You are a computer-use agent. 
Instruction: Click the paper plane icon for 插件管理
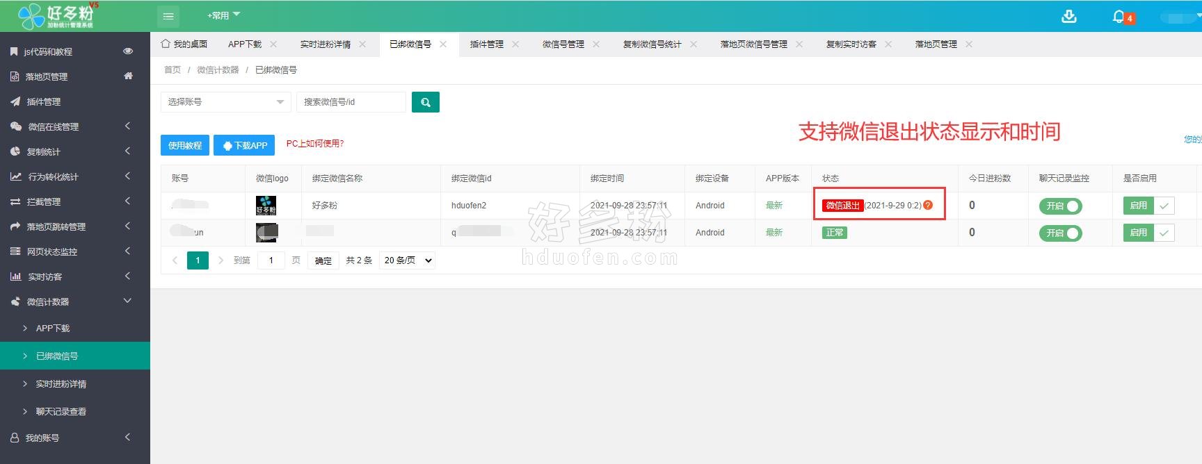(x=15, y=101)
